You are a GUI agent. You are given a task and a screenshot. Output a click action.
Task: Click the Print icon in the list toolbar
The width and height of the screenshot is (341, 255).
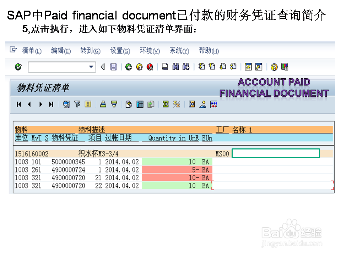[x=104, y=104]
